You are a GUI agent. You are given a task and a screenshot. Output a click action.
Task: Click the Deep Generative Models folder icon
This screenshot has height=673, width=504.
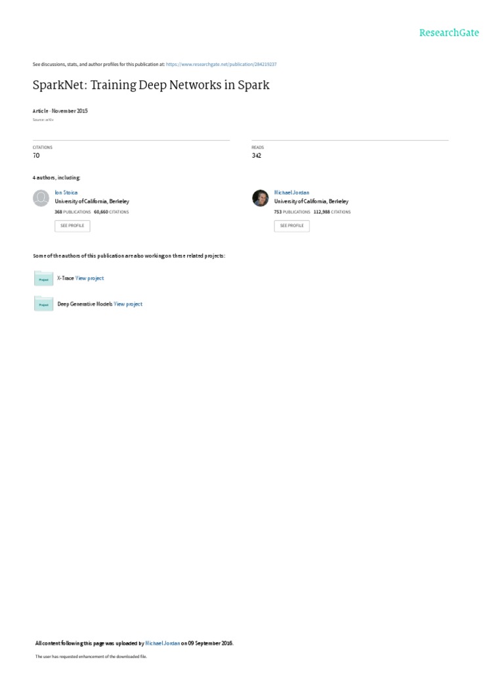tap(44, 304)
